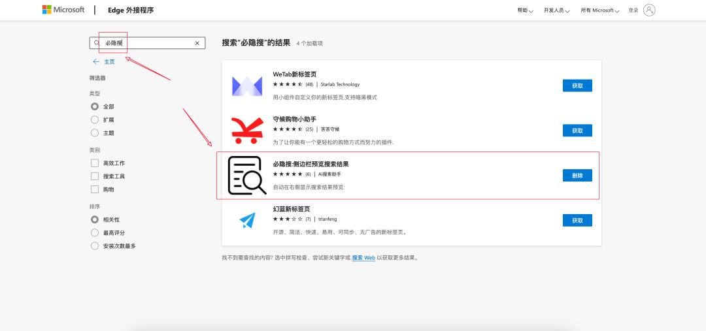
Task: Click the 4 个加载项 result count
Action: [309, 44]
